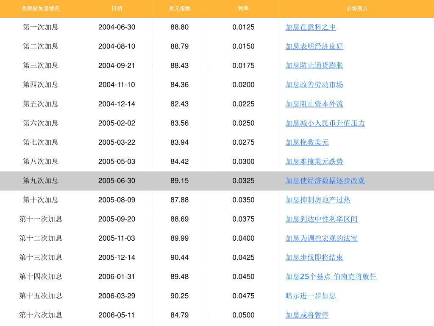Visit the link 加息步伐即将结束
434x326 pixels.
(314, 258)
